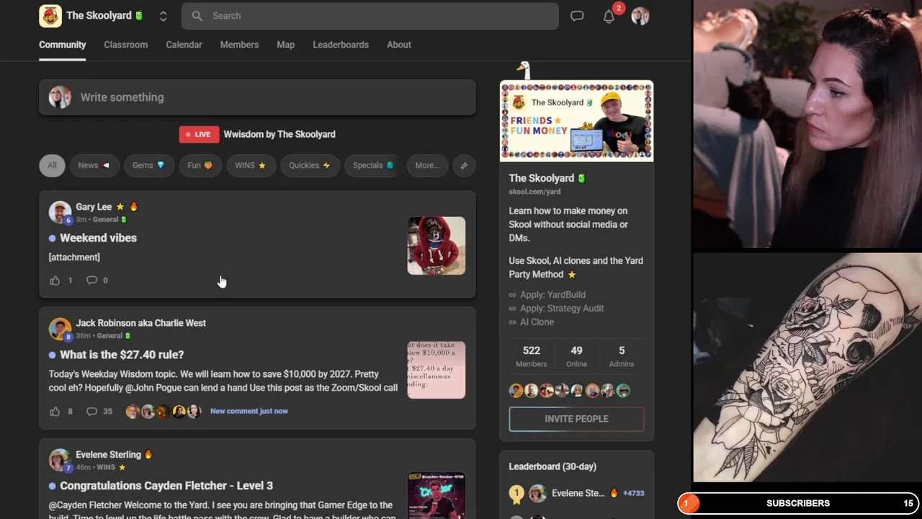Click the first member avatar in sidebar row
Viewport: 922px width, 519px height.
click(516, 391)
